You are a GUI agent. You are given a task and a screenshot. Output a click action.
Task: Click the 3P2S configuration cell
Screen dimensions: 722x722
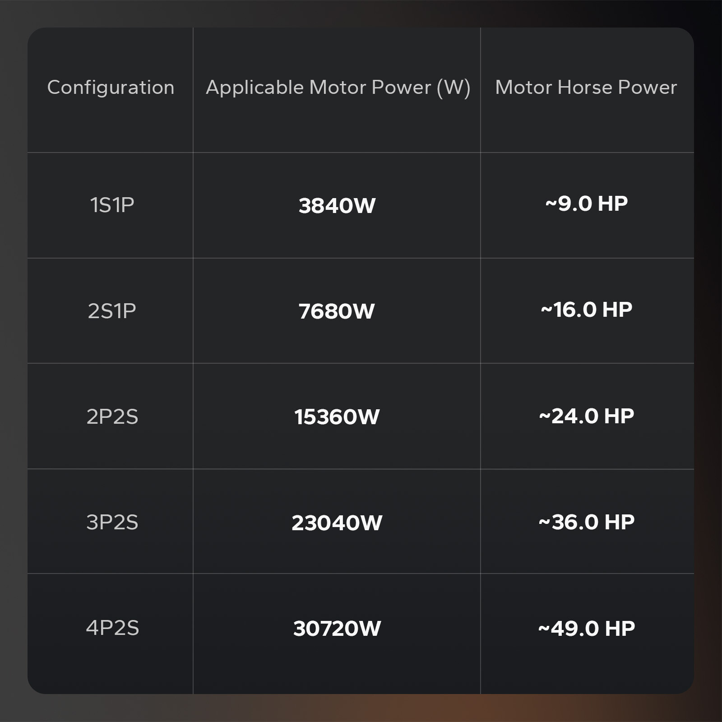[112, 522]
